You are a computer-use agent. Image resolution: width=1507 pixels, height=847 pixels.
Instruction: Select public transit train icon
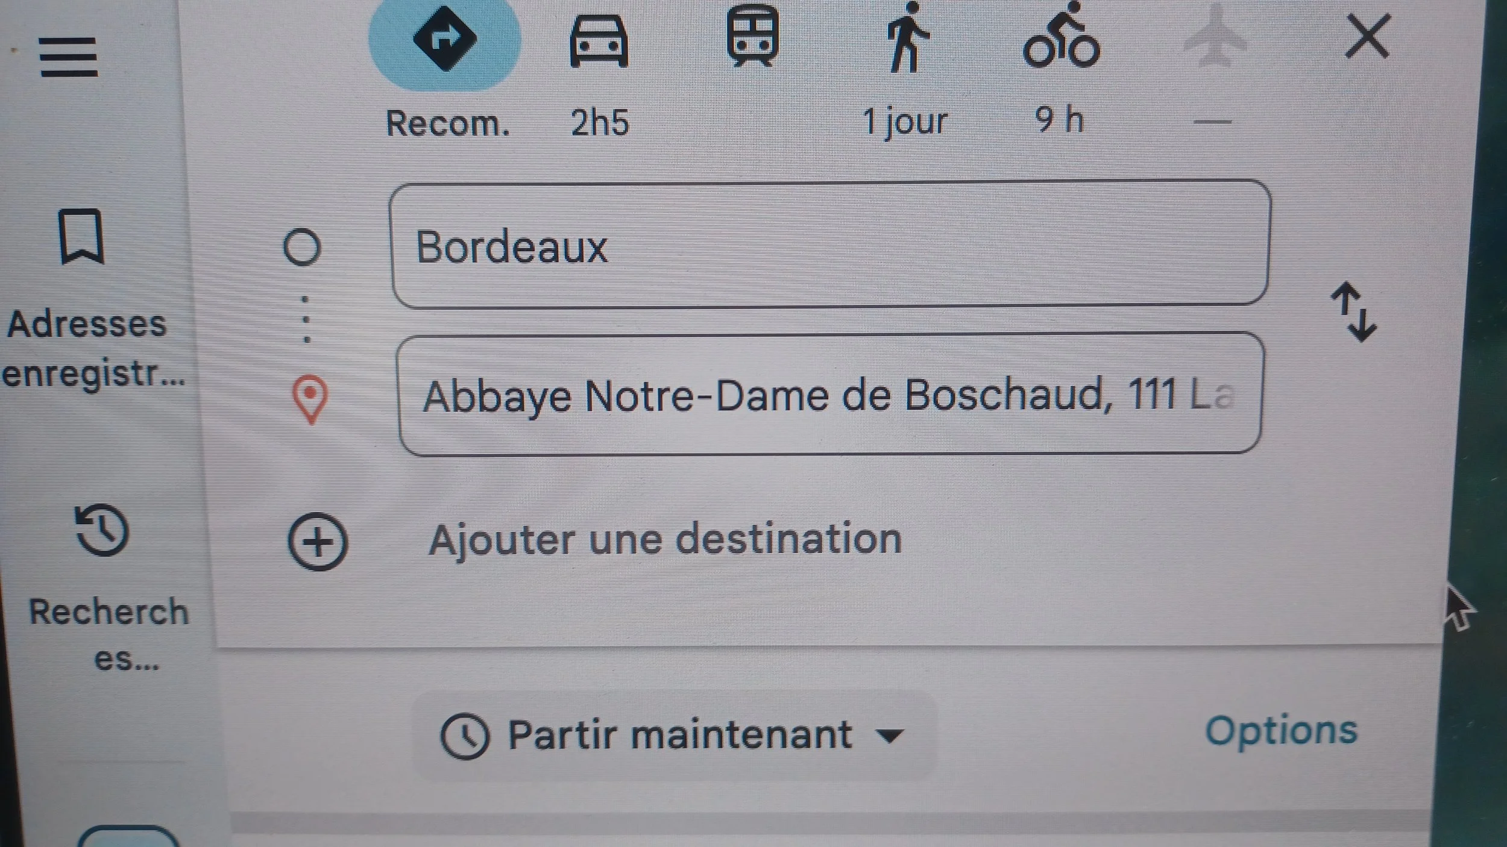[x=752, y=35]
